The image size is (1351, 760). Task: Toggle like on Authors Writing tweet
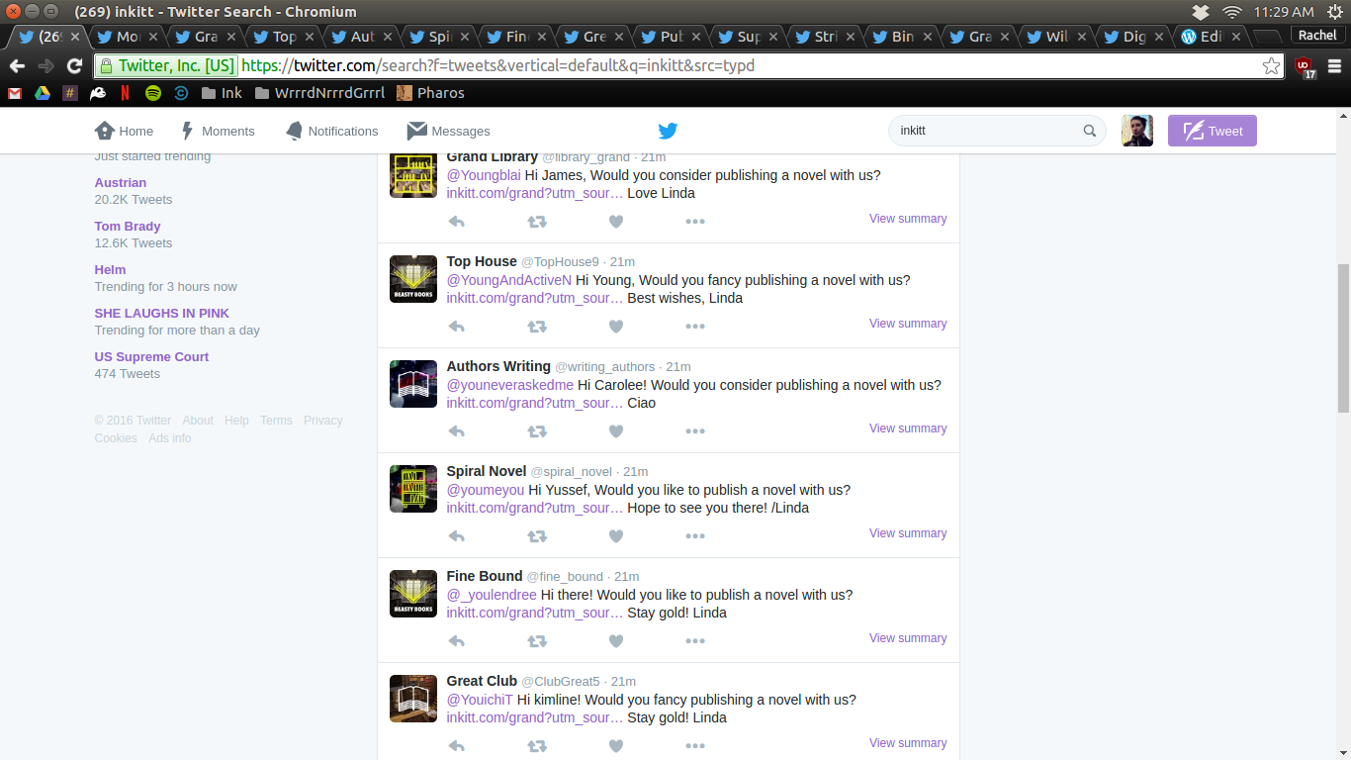coord(615,431)
